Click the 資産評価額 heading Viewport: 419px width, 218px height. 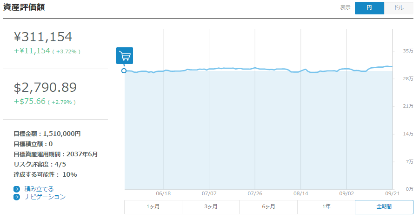pos(24,7)
